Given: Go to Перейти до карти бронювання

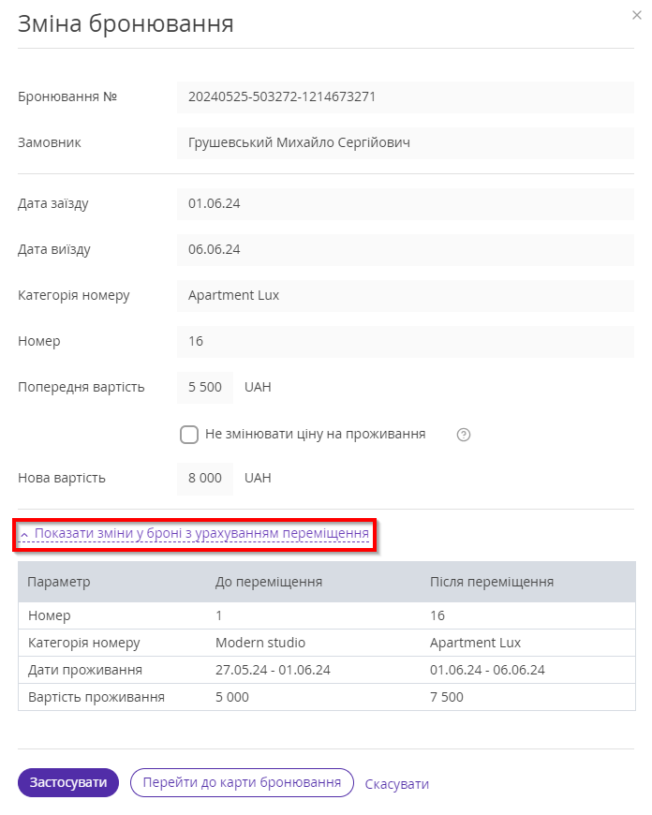Looking at the screenshot, I should [242, 782].
